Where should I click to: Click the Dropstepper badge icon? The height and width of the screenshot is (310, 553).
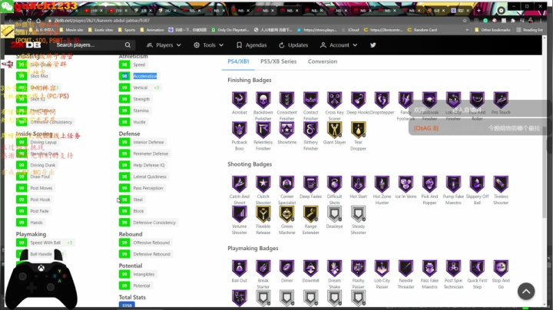click(x=382, y=100)
